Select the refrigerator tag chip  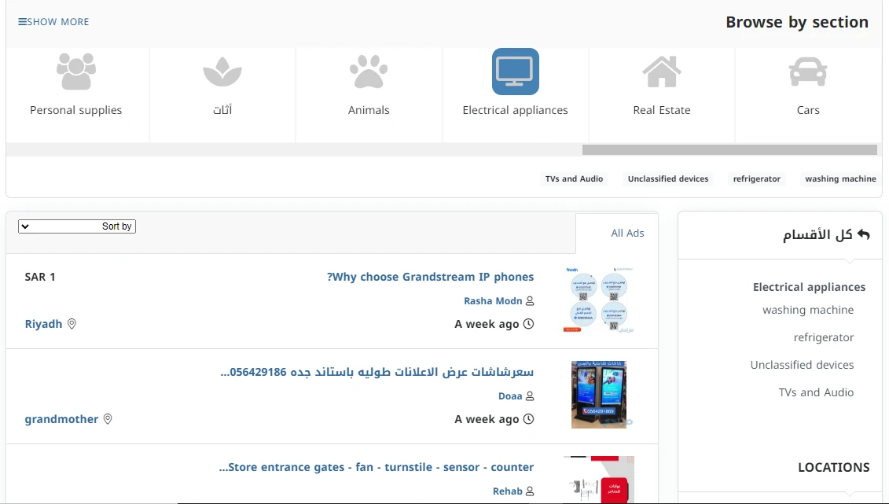pyautogui.click(x=756, y=179)
